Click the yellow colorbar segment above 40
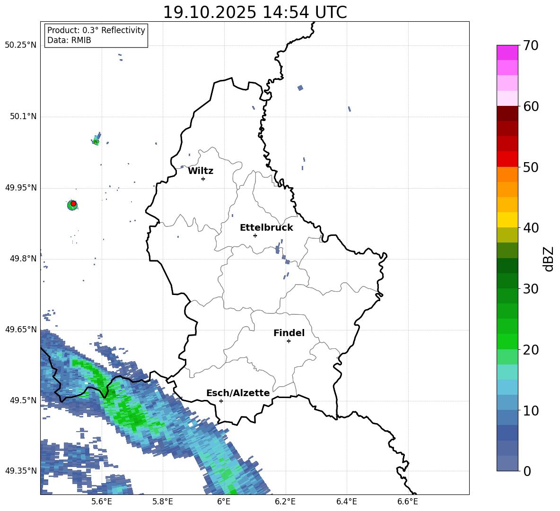Image resolution: width=560 pixels, height=511 pixels. (x=507, y=220)
